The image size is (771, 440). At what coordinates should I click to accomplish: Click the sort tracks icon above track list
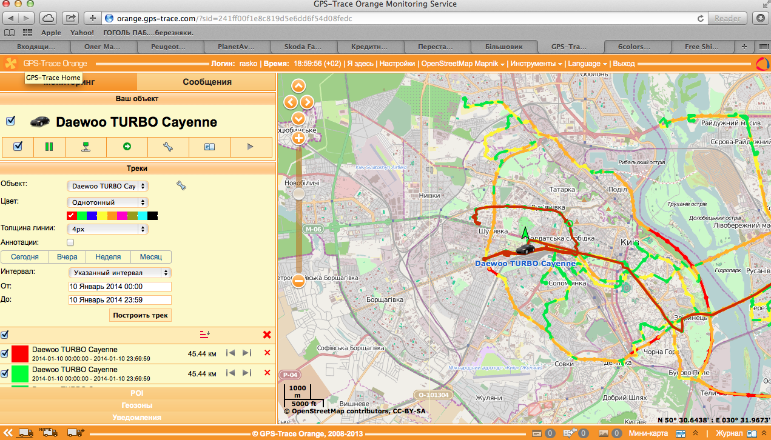(x=204, y=335)
